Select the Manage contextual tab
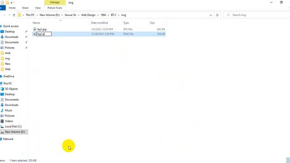The height and width of the screenshot is (163, 290). [55, 2]
